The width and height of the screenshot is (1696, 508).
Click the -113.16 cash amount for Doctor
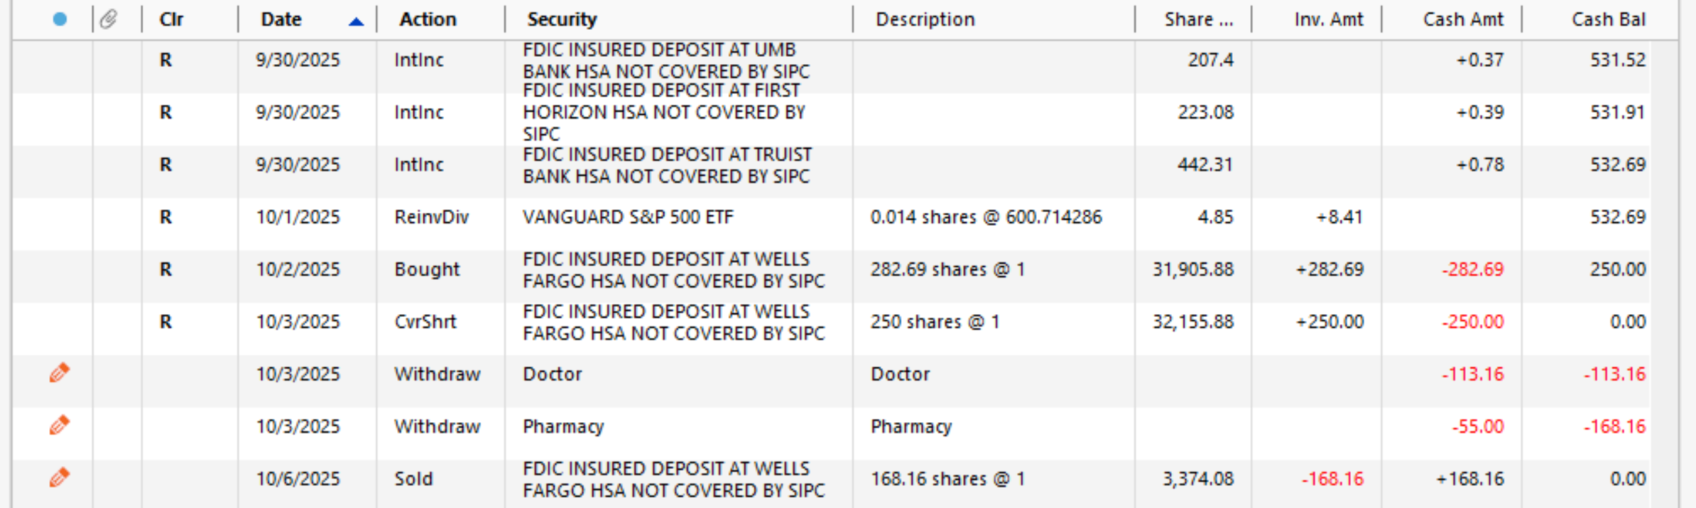pos(1472,374)
